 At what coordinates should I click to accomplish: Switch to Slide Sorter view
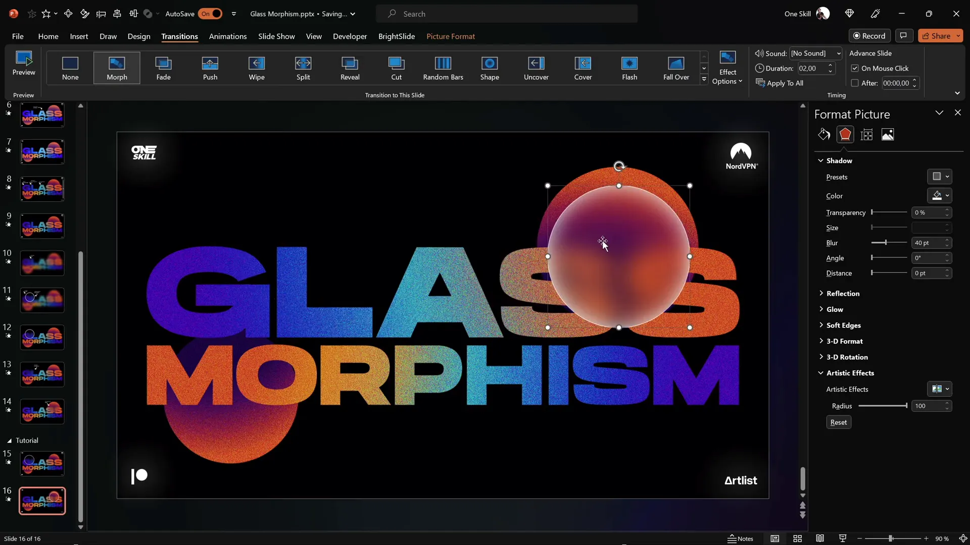(798, 538)
